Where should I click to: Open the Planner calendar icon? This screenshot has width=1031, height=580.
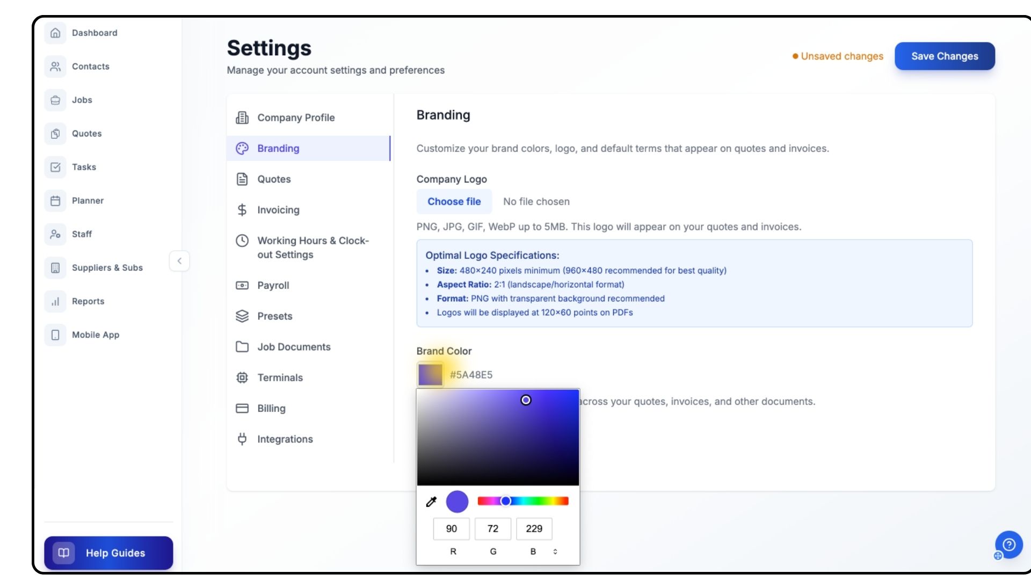[x=55, y=201]
